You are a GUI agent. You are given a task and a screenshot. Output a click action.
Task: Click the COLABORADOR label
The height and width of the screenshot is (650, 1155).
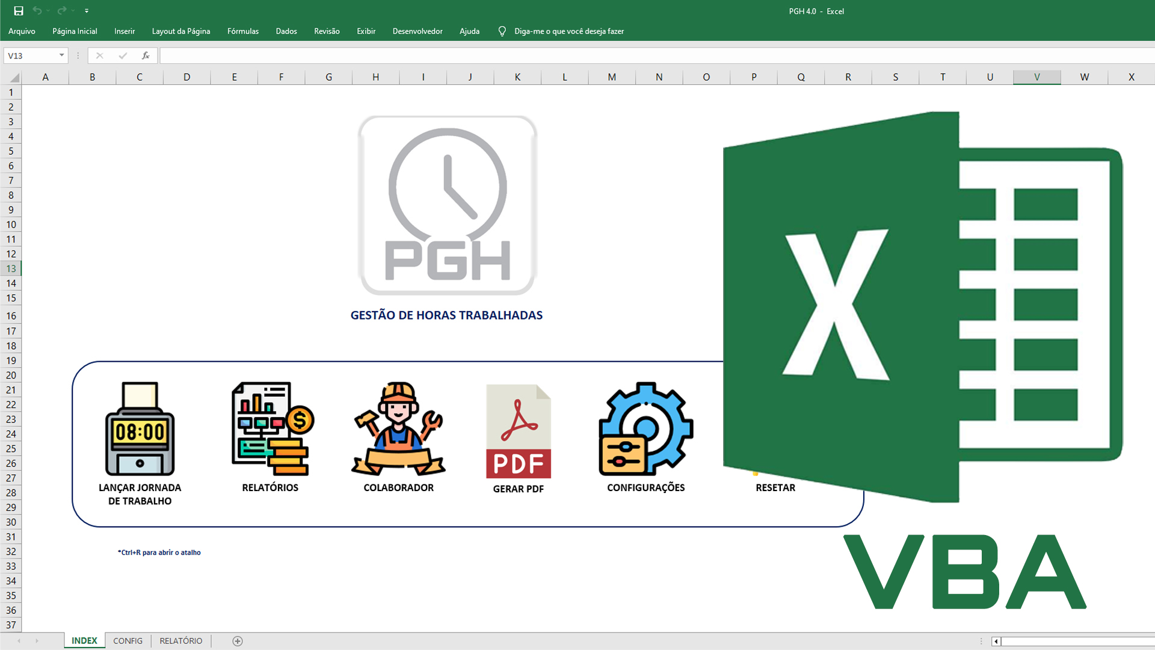tap(398, 487)
